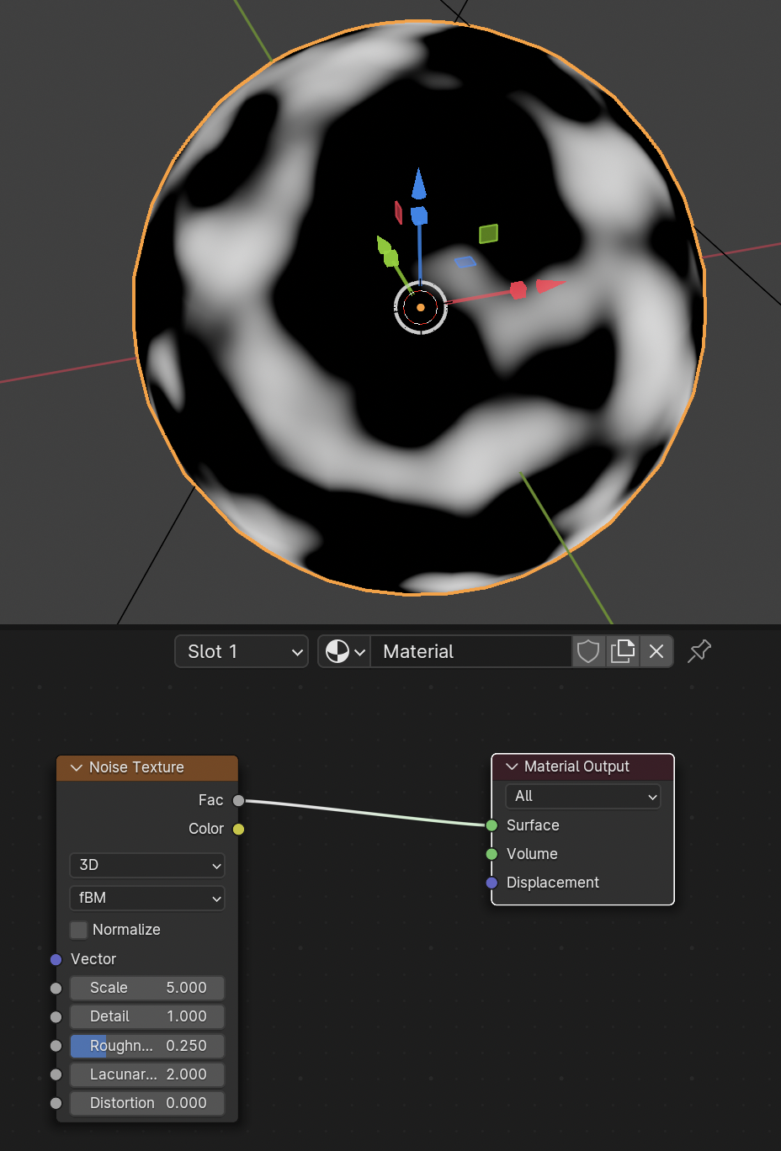The height and width of the screenshot is (1151, 781).
Task: Click the Roughness input socket
Action: click(x=56, y=1046)
